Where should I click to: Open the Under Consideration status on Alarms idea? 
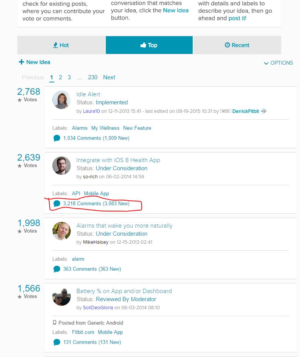click(x=122, y=233)
